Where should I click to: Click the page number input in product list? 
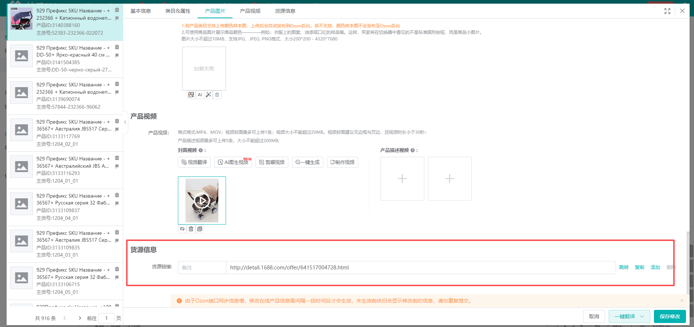[x=106, y=318]
